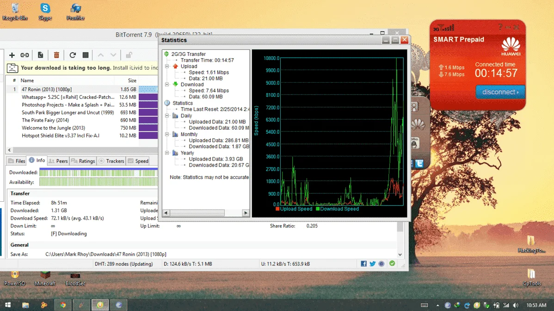Click Windows Start button on taskbar

pos(8,305)
